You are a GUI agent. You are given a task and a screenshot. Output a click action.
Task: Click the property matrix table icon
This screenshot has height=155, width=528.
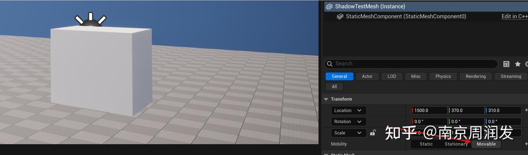click(x=506, y=64)
